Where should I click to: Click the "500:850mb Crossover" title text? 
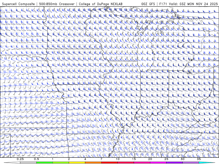(57, 4)
